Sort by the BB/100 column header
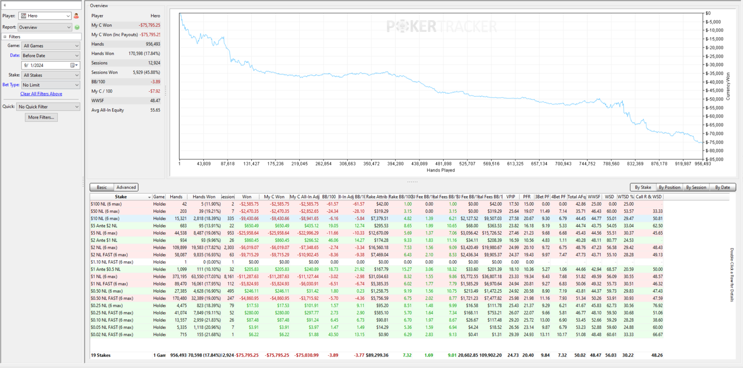Viewport: 743px width, 368px height. (x=329, y=197)
